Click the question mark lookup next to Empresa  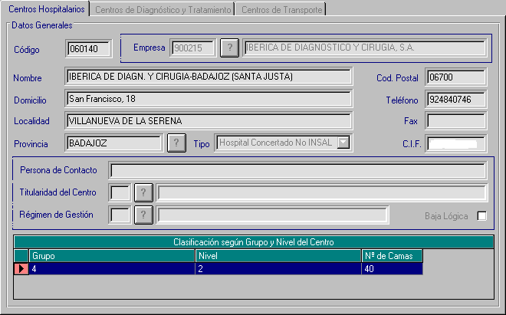coord(229,48)
